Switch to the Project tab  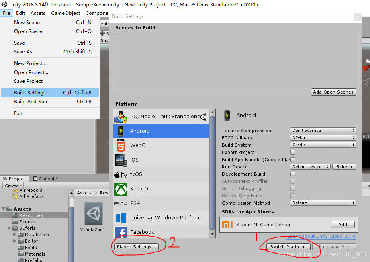click(x=14, y=179)
